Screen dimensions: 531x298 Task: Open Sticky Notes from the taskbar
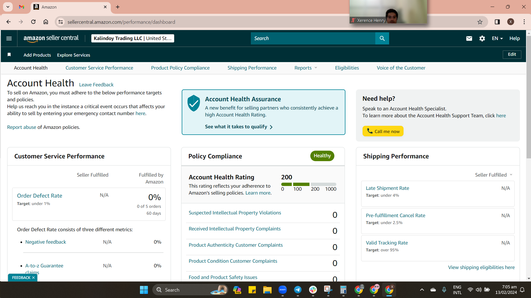(x=252, y=290)
